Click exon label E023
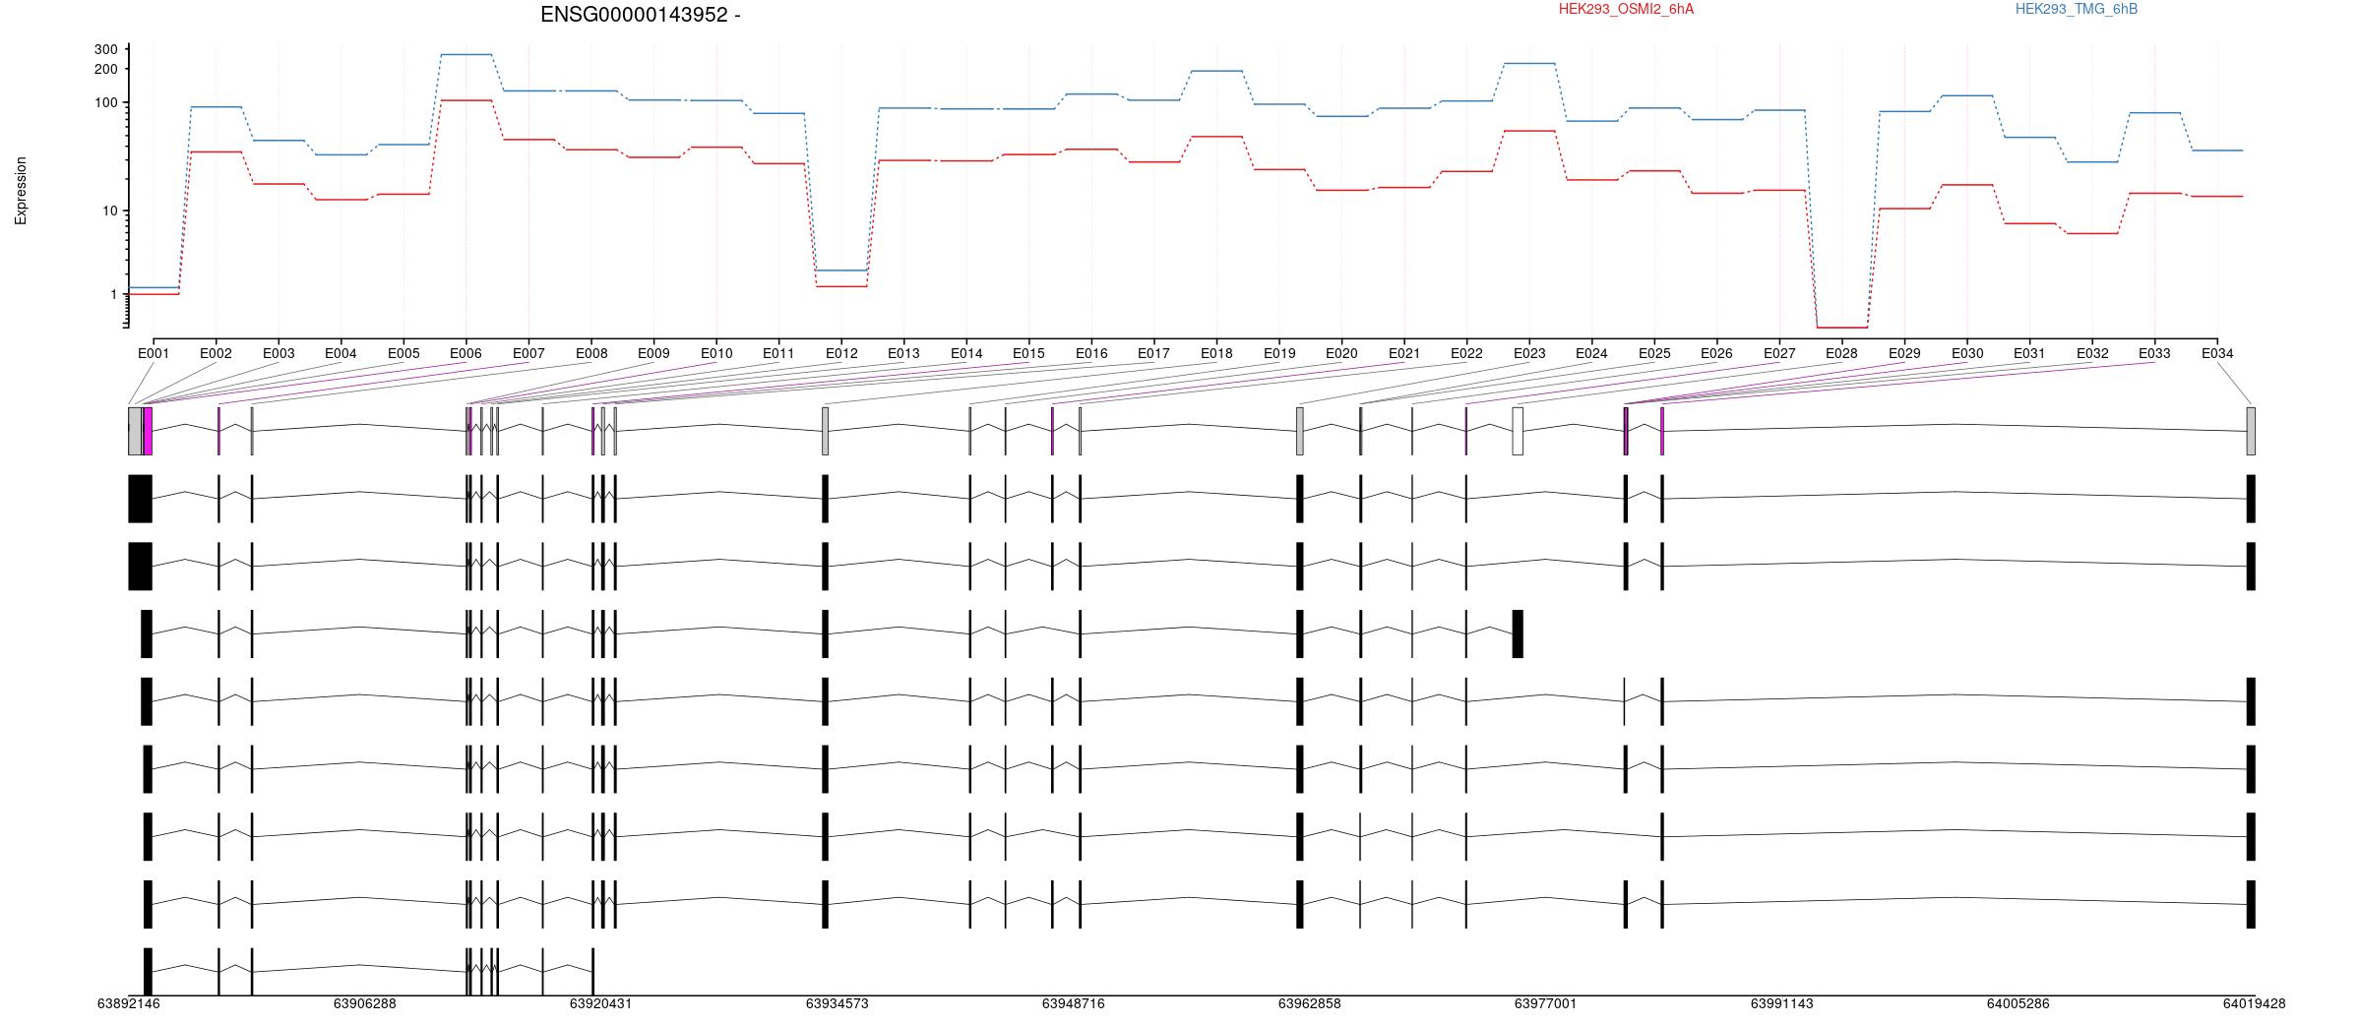The height and width of the screenshot is (1023, 2362). pyautogui.click(x=1529, y=353)
